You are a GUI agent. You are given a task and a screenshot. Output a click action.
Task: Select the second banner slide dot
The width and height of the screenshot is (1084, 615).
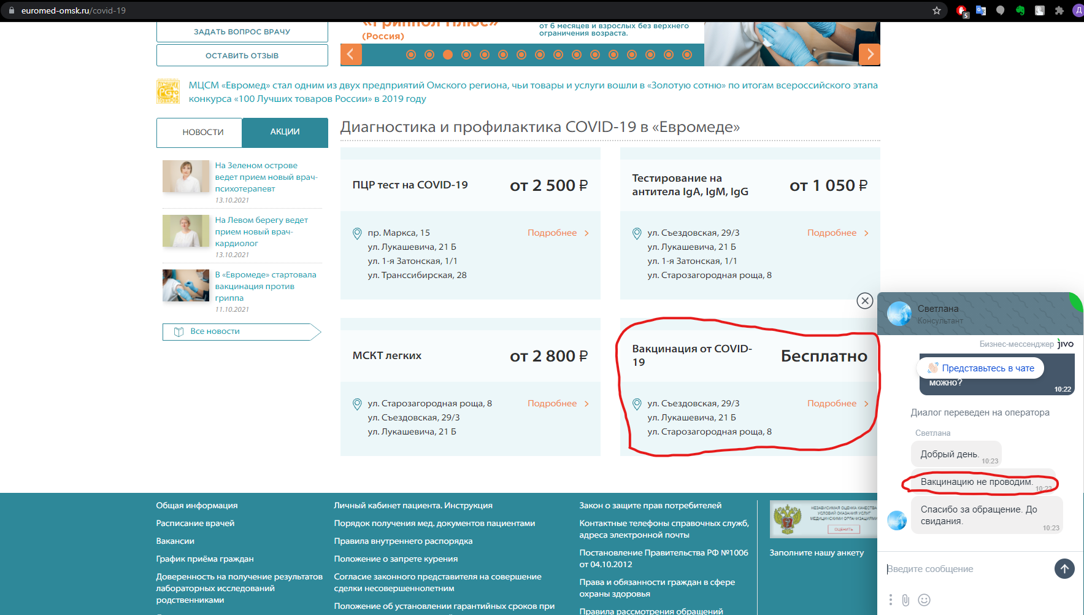pyautogui.click(x=429, y=55)
